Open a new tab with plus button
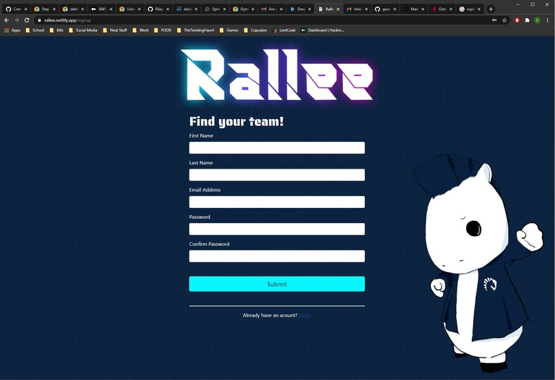The image size is (555, 380). pyautogui.click(x=490, y=9)
